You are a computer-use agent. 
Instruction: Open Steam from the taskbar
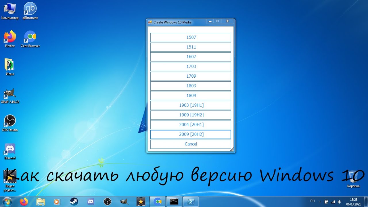[x=74, y=202]
